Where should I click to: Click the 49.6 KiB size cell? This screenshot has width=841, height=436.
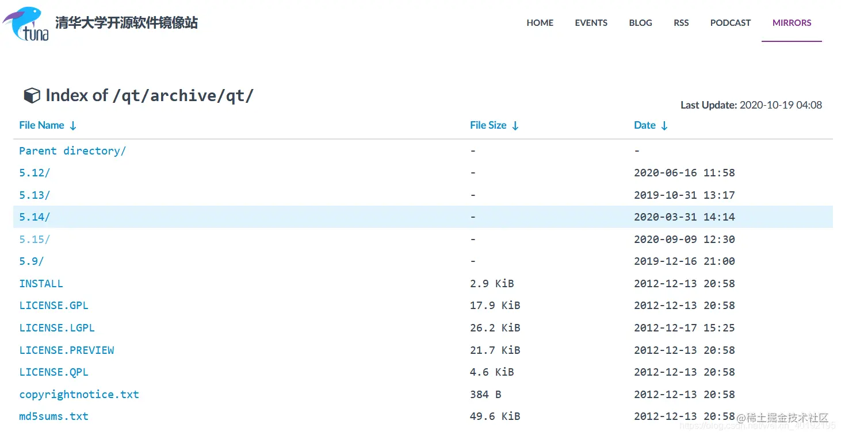[495, 416]
